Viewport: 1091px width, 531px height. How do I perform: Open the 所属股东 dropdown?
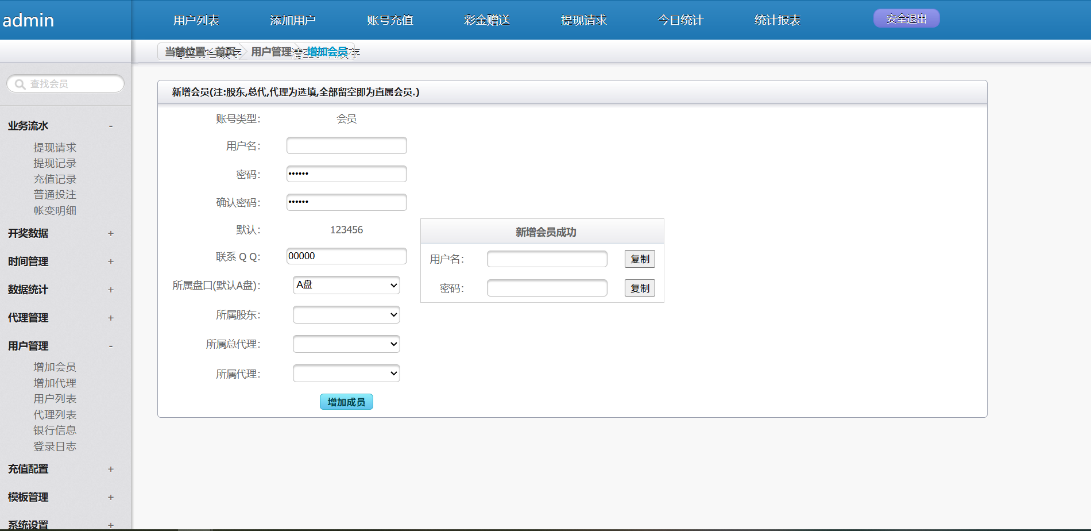(x=346, y=315)
